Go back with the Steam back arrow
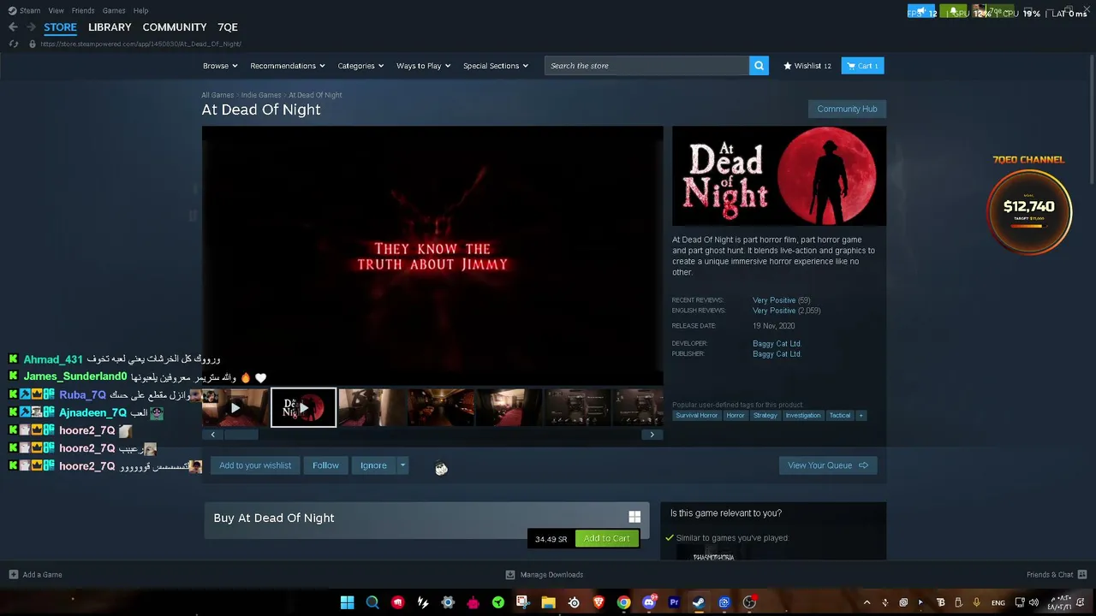1096x616 pixels. tap(13, 27)
